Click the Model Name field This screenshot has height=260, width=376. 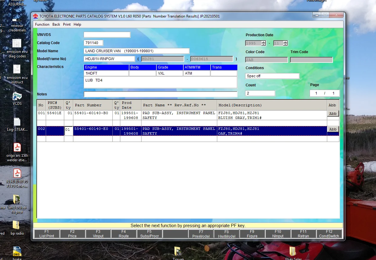(137, 51)
